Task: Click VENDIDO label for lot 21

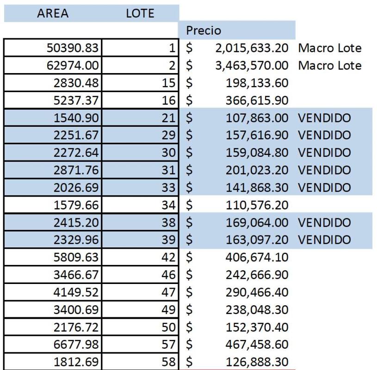Action: (x=324, y=118)
